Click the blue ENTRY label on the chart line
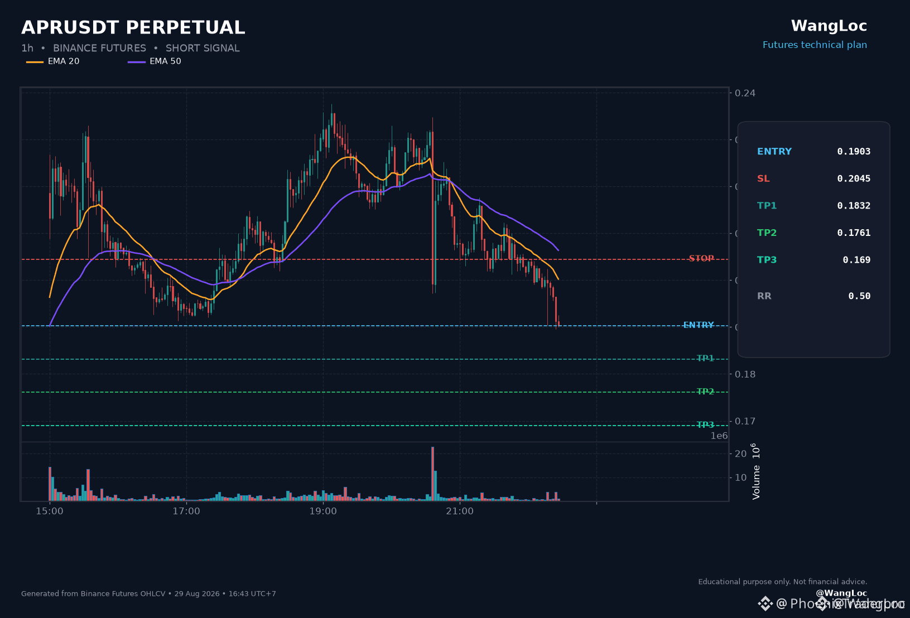This screenshot has width=910, height=618. coord(699,325)
